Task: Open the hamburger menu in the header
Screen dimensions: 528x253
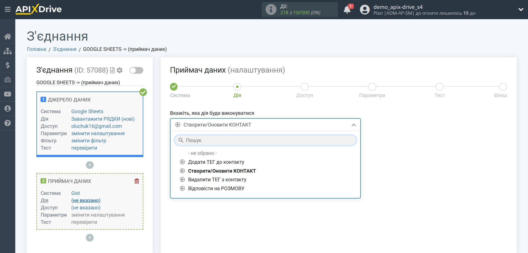Action: [7, 9]
